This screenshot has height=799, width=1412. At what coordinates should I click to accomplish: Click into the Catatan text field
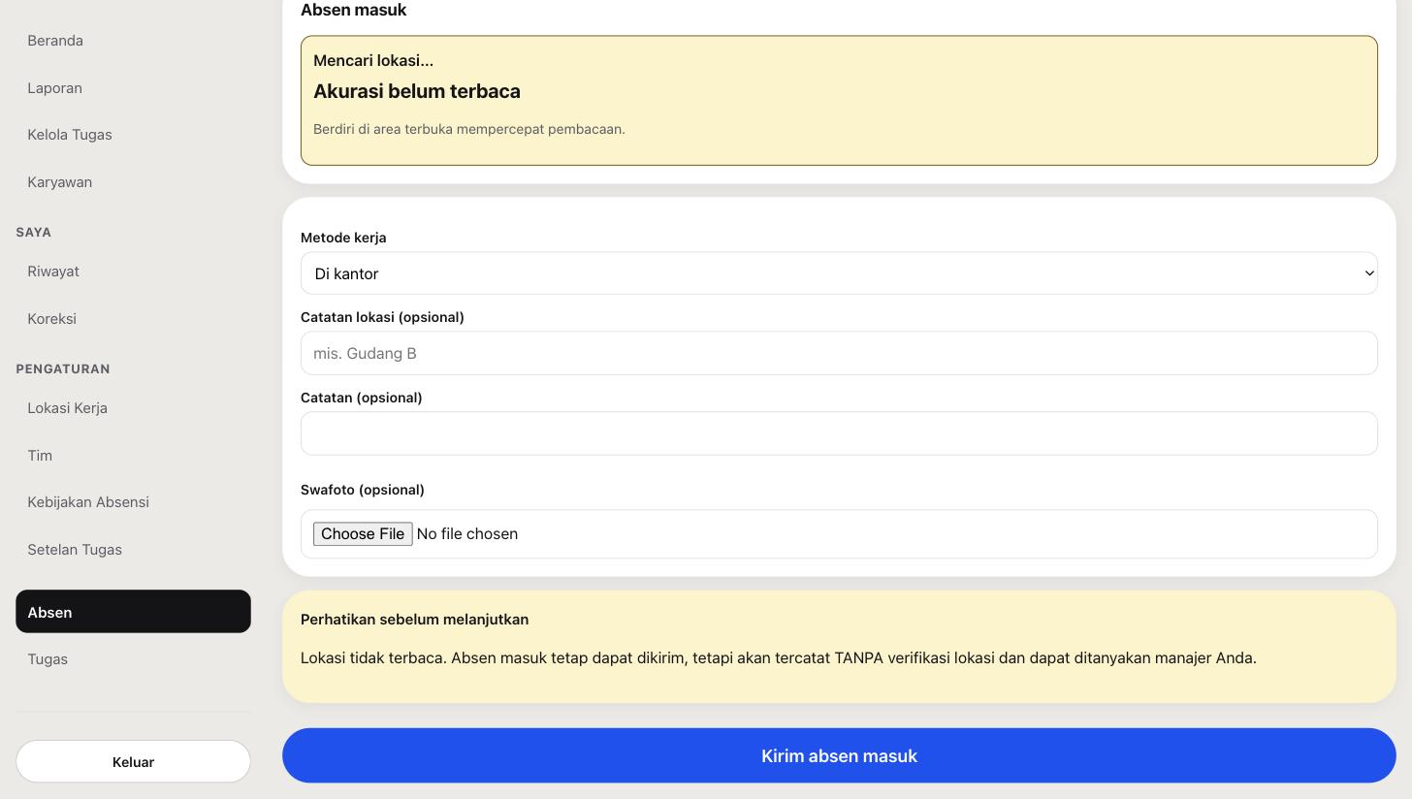pos(839,433)
